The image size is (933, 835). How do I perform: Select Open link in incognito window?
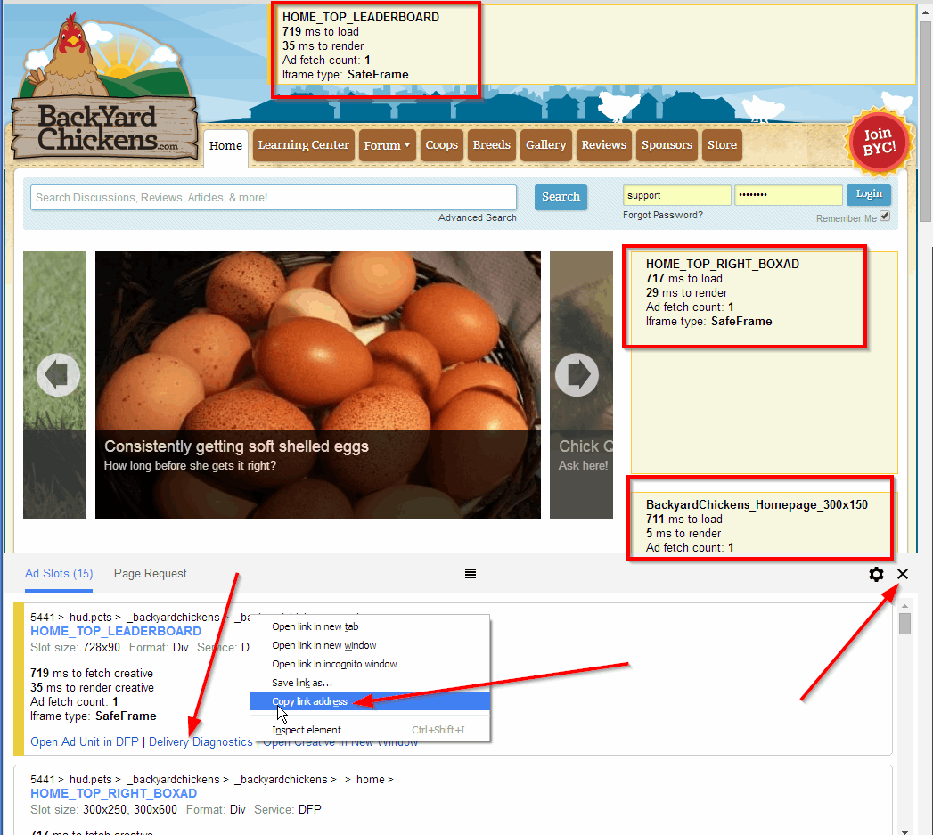tap(334, 664)
